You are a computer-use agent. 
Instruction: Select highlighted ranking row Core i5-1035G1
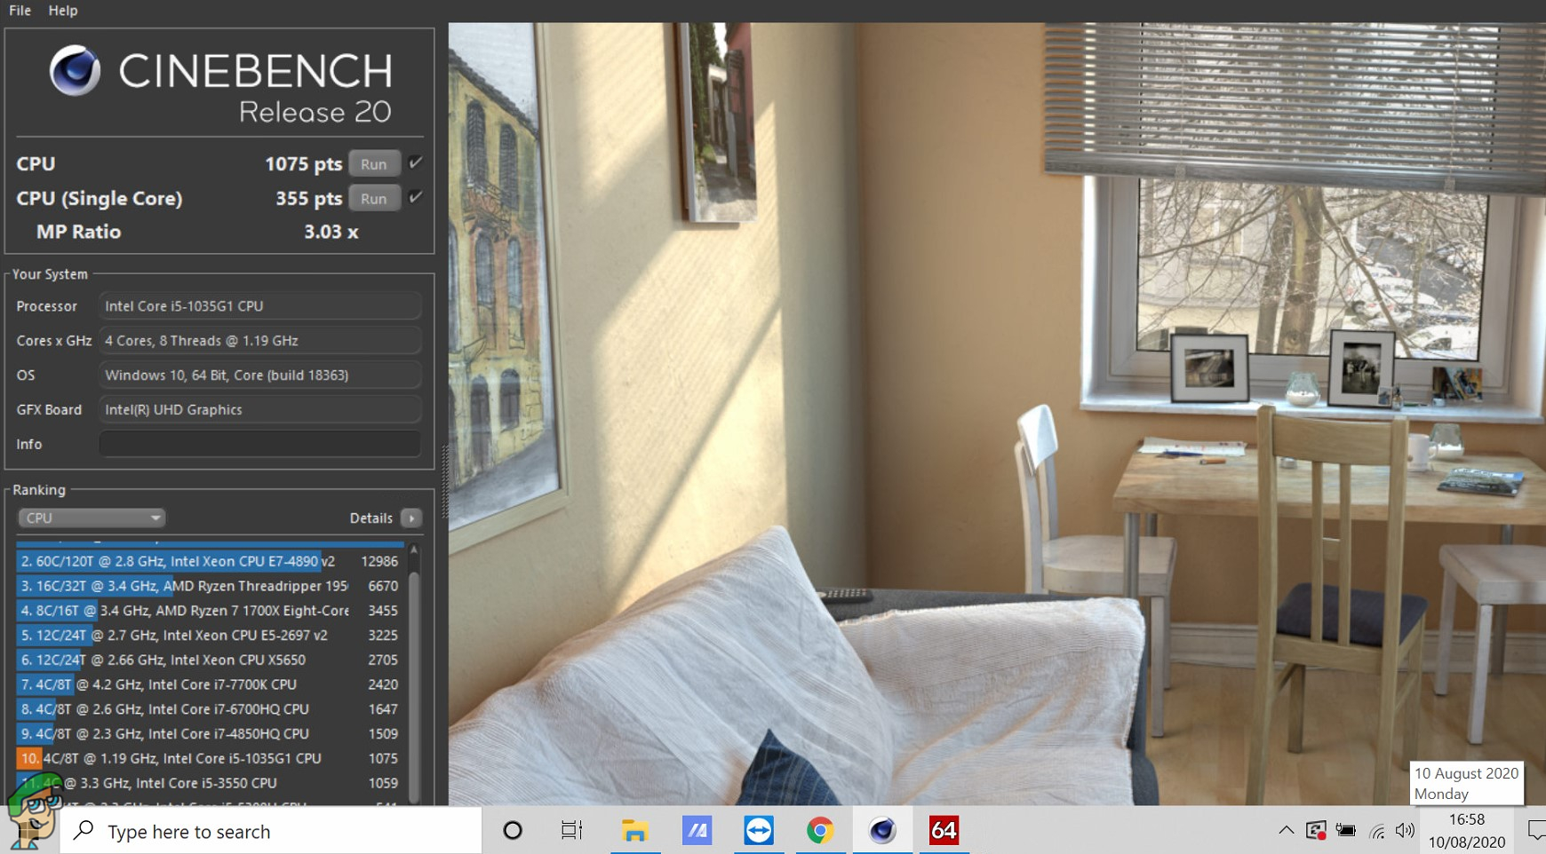tap(210, 758)
